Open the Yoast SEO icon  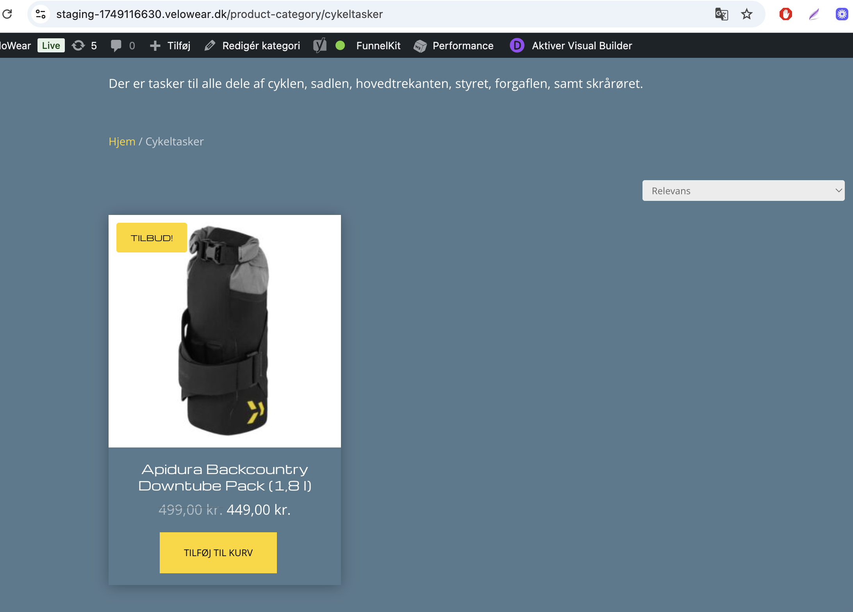(319, 46)
